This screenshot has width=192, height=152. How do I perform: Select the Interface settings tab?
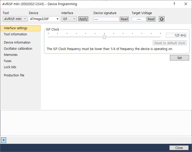point(21,28)
